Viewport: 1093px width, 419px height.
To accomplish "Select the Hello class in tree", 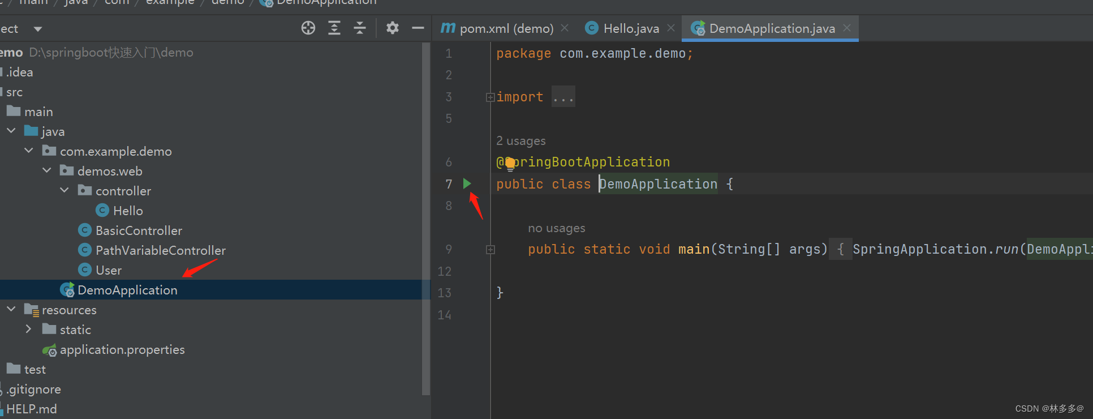I will [128, 211].
